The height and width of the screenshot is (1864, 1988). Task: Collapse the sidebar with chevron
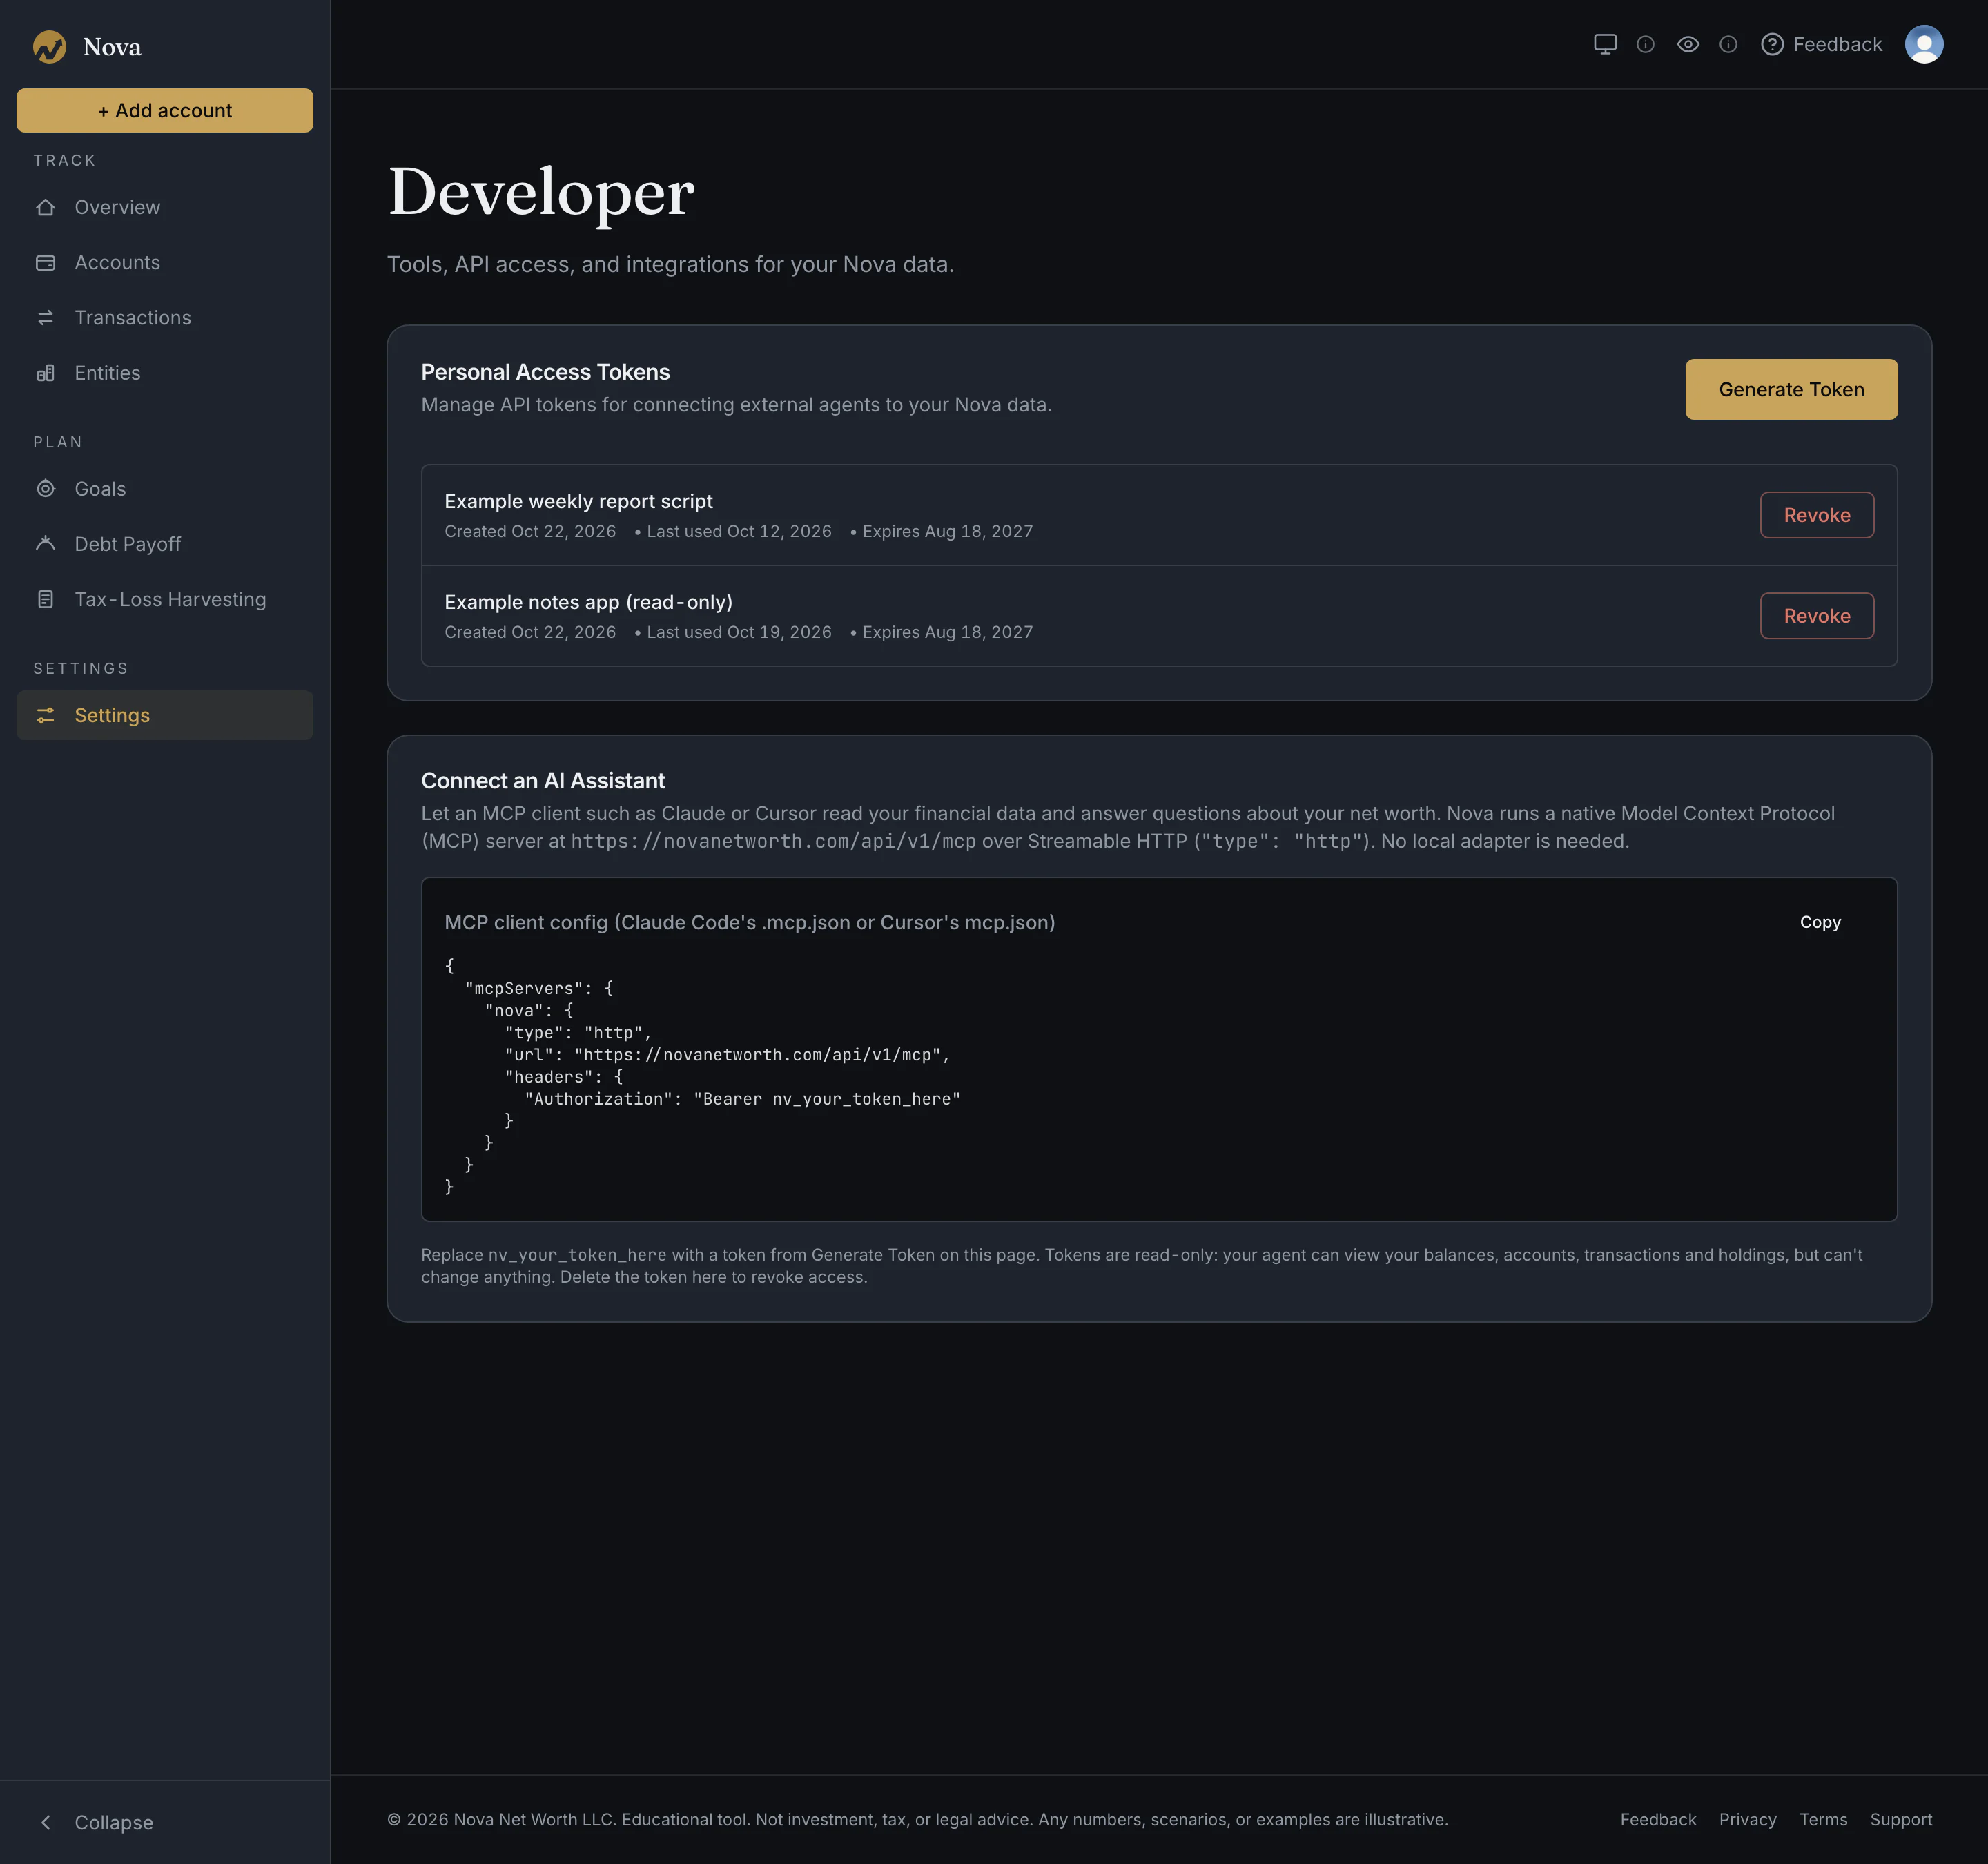(x=46, y=1822)
